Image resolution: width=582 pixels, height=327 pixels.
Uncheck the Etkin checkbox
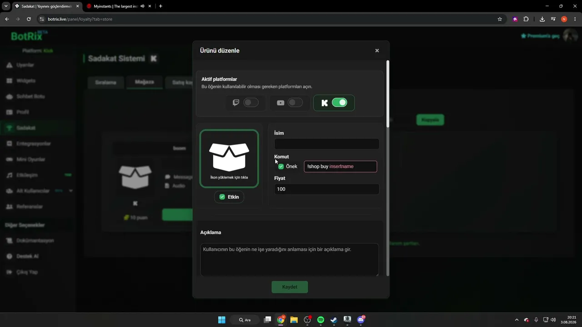click(222, 197)
